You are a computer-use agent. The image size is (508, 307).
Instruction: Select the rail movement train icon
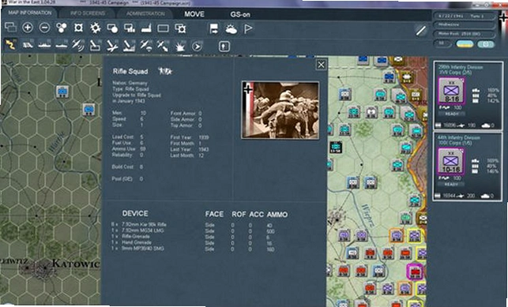(x=28, y=45)
